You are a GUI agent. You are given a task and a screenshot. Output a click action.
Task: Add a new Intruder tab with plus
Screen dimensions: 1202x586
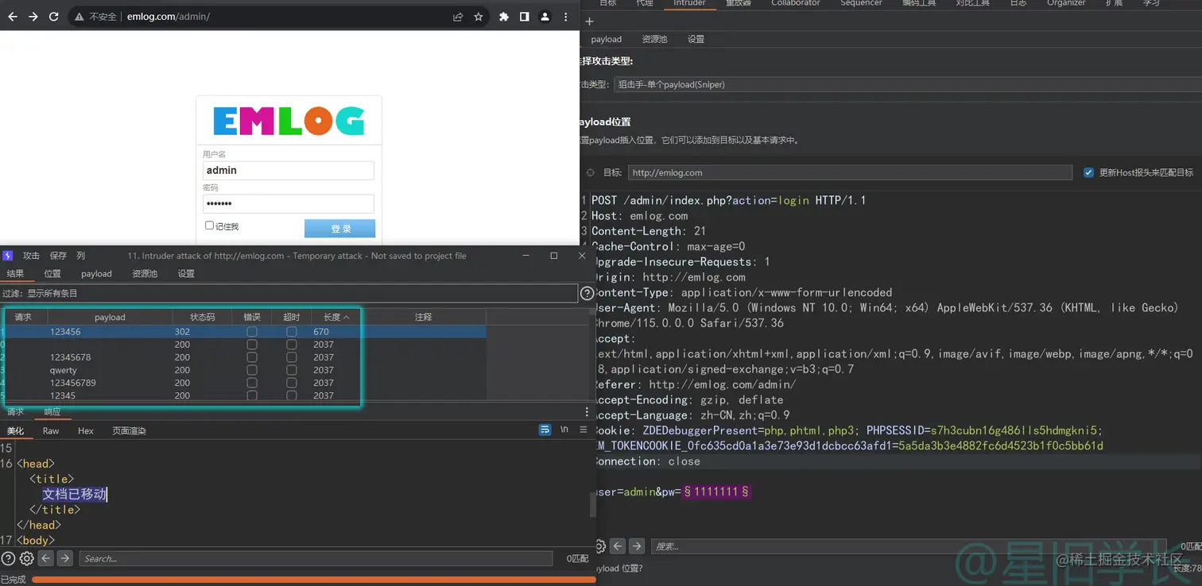pyautogui.click(x=589, y=21)
